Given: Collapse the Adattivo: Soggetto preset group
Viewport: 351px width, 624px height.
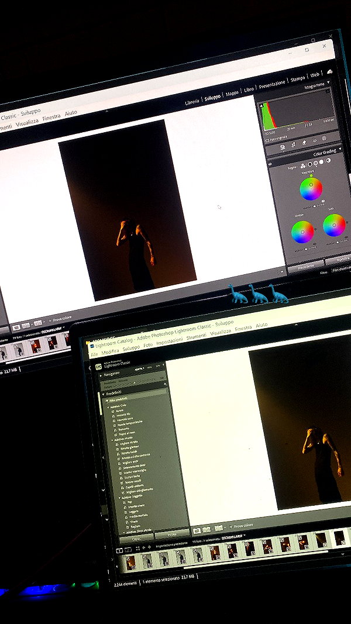Looking at the screenshot, I should click(119, 498).
